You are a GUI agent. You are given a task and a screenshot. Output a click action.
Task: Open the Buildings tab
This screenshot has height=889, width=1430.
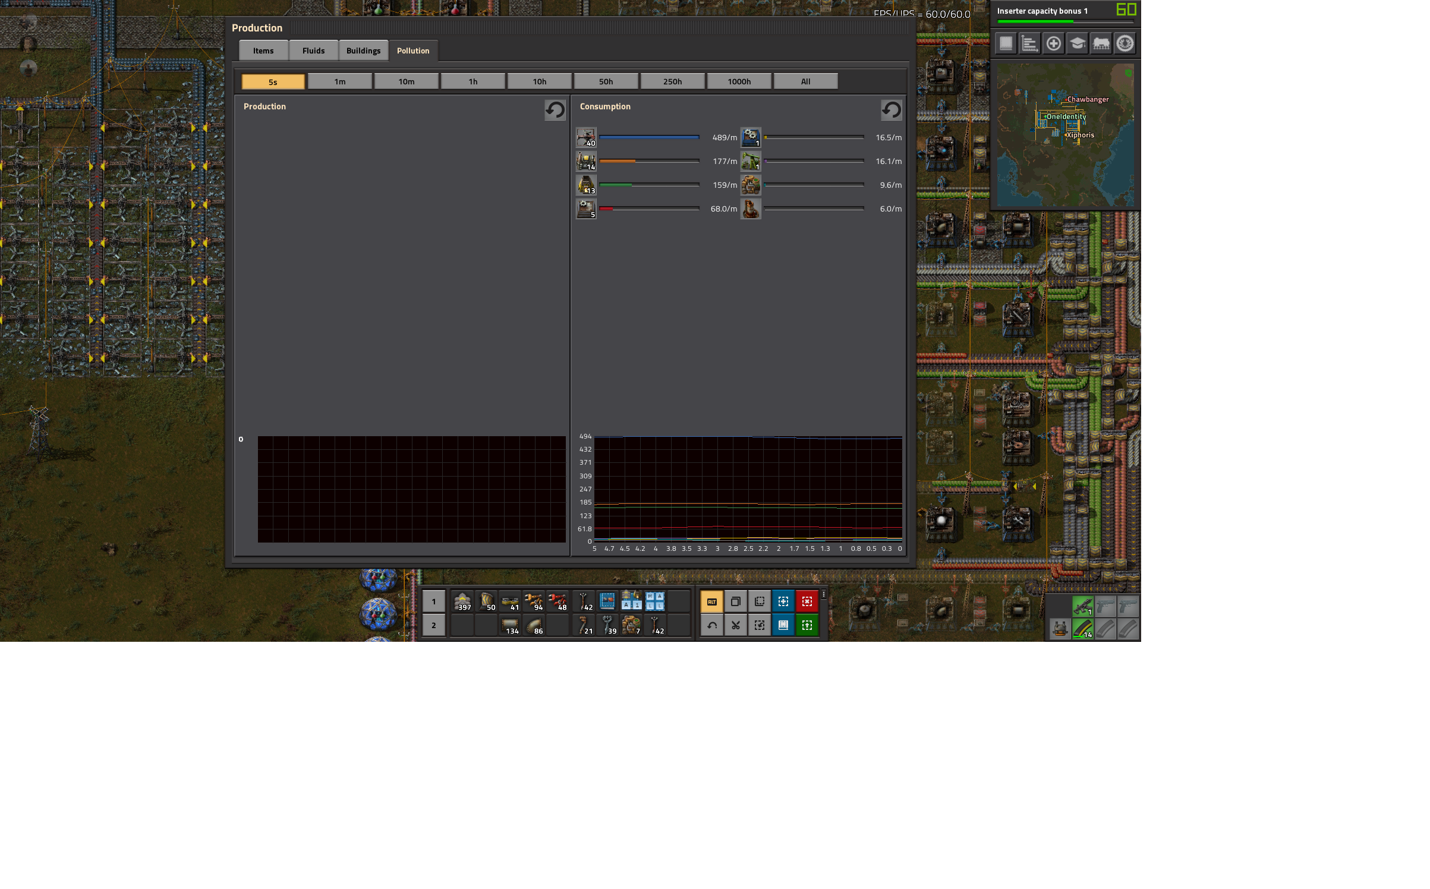click(x=363, y=51)
